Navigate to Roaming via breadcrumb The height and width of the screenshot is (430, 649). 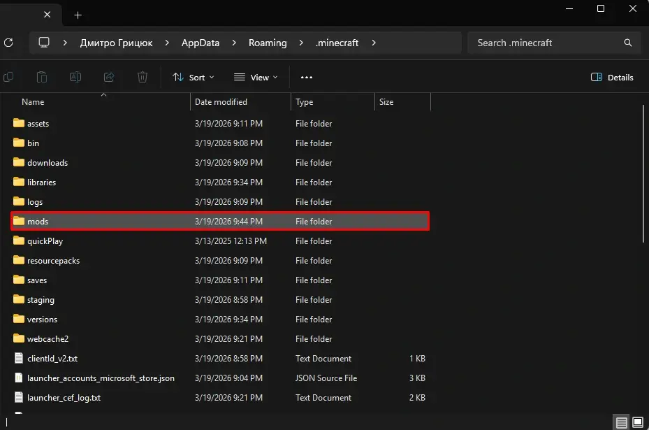pyautogui.click(x=268, y=43)
